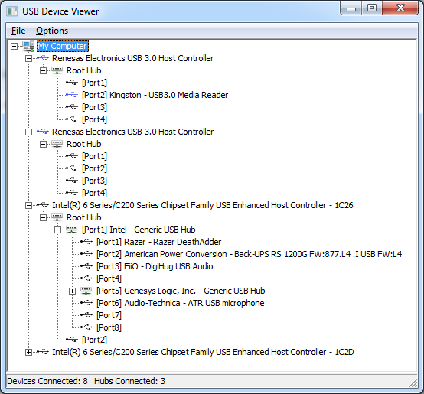Collapse the Intel Generic USB Hub node
424x394 pixels.
pos(57,230)
